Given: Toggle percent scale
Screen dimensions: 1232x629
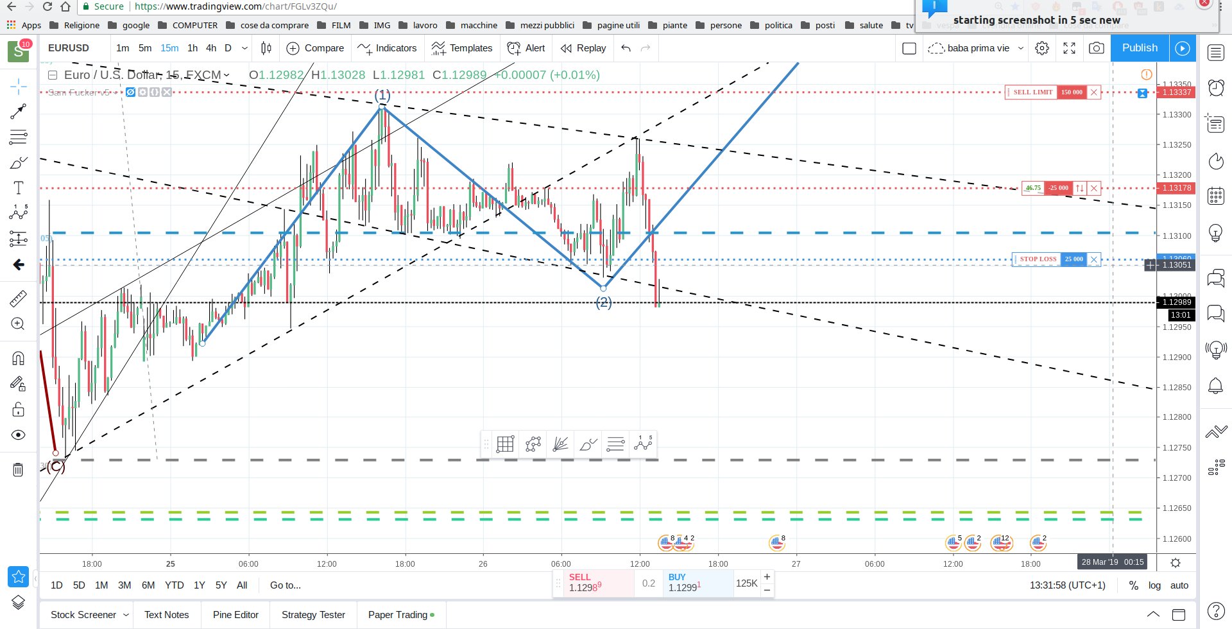Looking at the screenshot, I should (x=1134, y=585).
